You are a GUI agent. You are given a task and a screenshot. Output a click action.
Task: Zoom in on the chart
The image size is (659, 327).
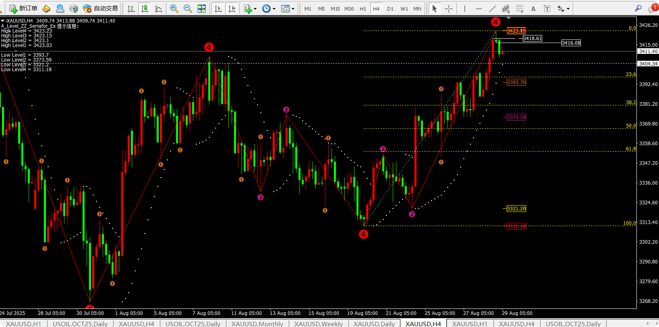pos(174,8)
